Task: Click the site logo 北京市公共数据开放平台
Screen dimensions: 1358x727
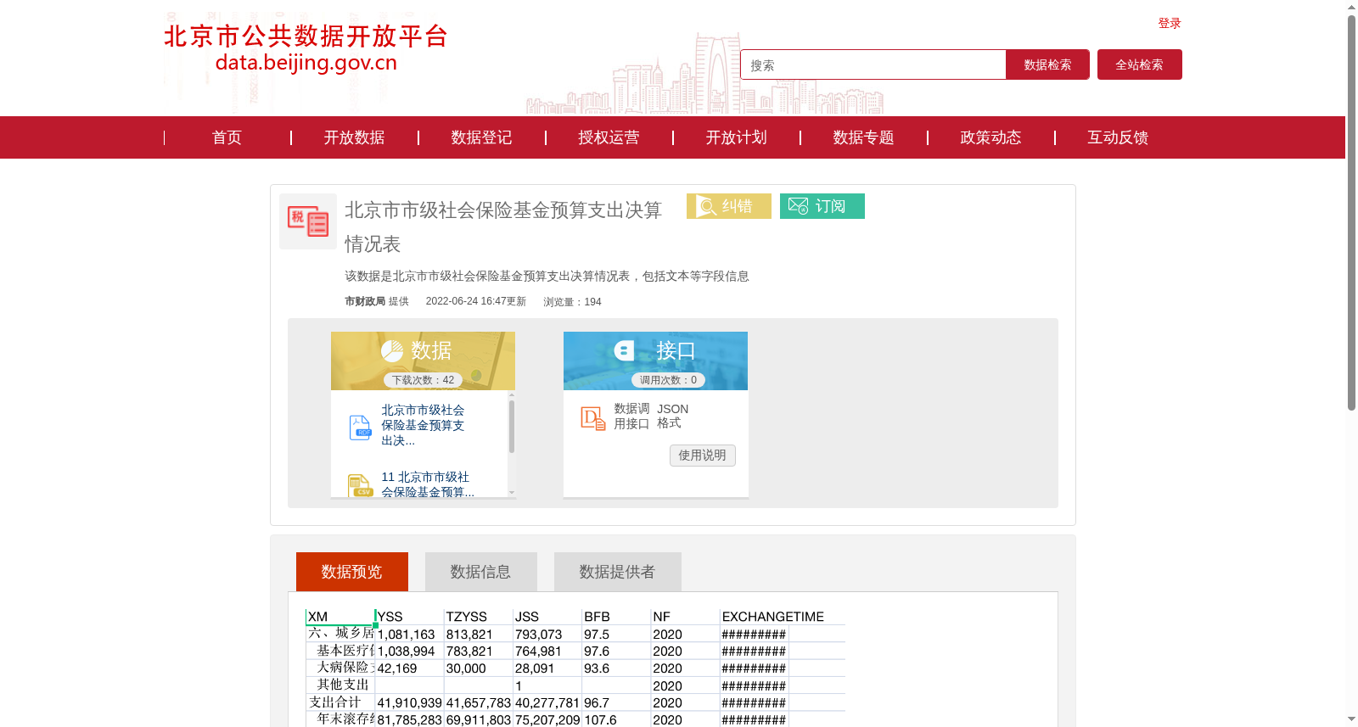Action: coord(306,48)
